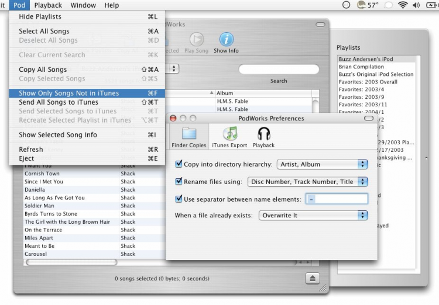Select the song Soldier Man

click(x=95, y=206)
